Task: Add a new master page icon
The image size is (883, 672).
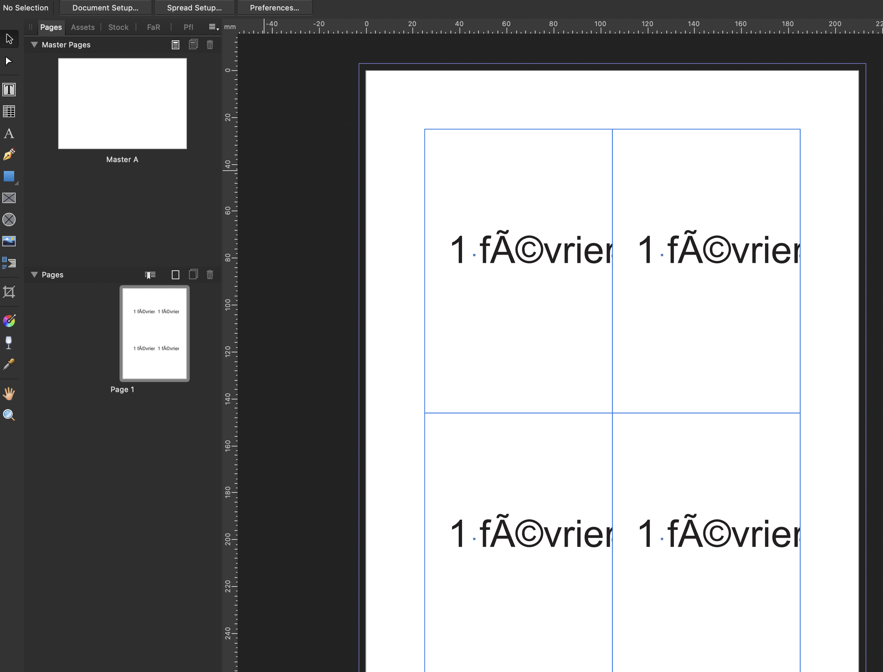Action: coord(175,45)
